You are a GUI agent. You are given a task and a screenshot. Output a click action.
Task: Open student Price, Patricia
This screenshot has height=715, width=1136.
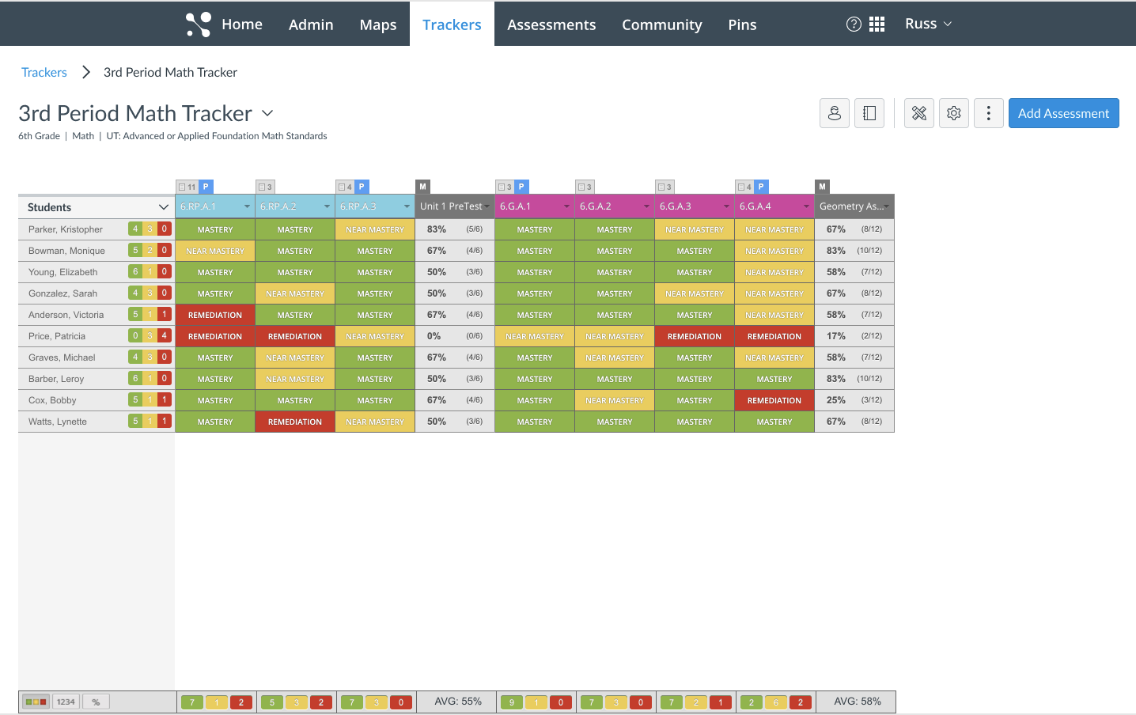coord(57,336)
